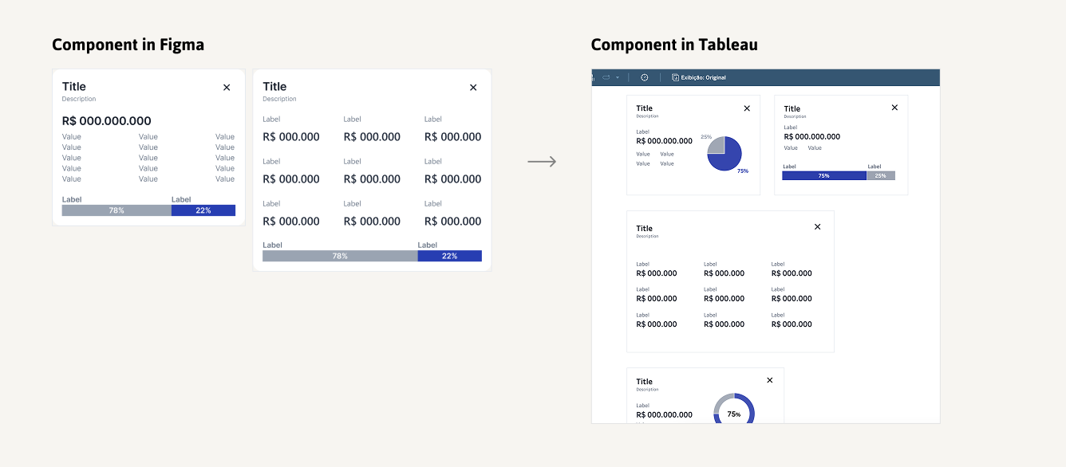Click the gauge icon in Tableau toolbar

pos(645,77)
